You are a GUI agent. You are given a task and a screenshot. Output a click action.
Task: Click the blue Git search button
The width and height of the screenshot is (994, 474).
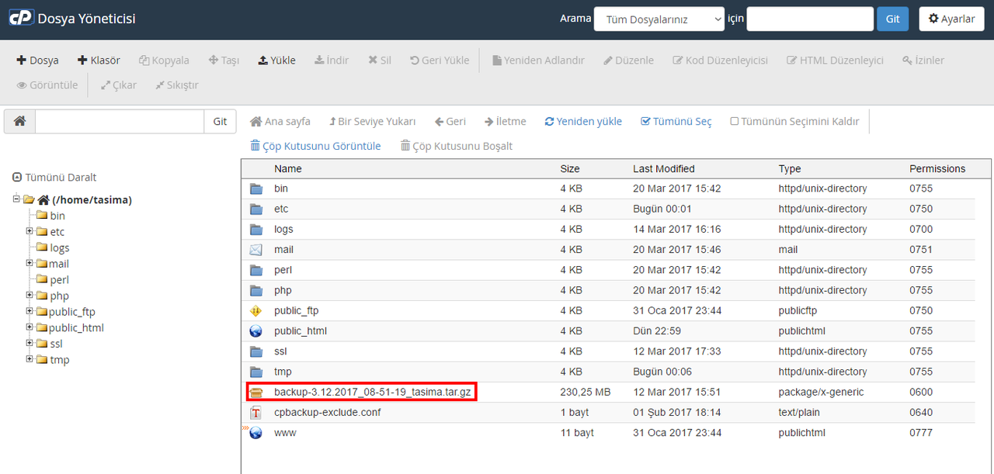[x=892, y=19]
